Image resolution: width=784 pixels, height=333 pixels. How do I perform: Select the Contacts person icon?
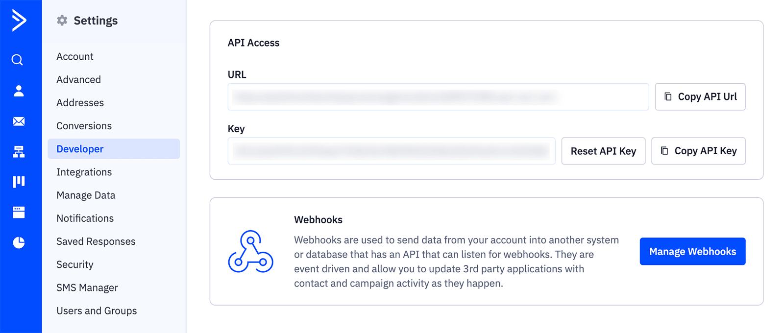tap(18, 91)
